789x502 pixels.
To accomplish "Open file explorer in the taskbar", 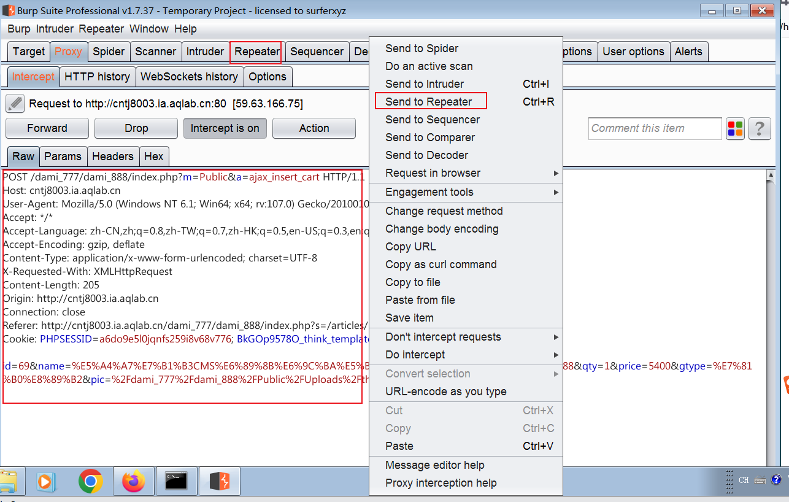I will point(9,481).
